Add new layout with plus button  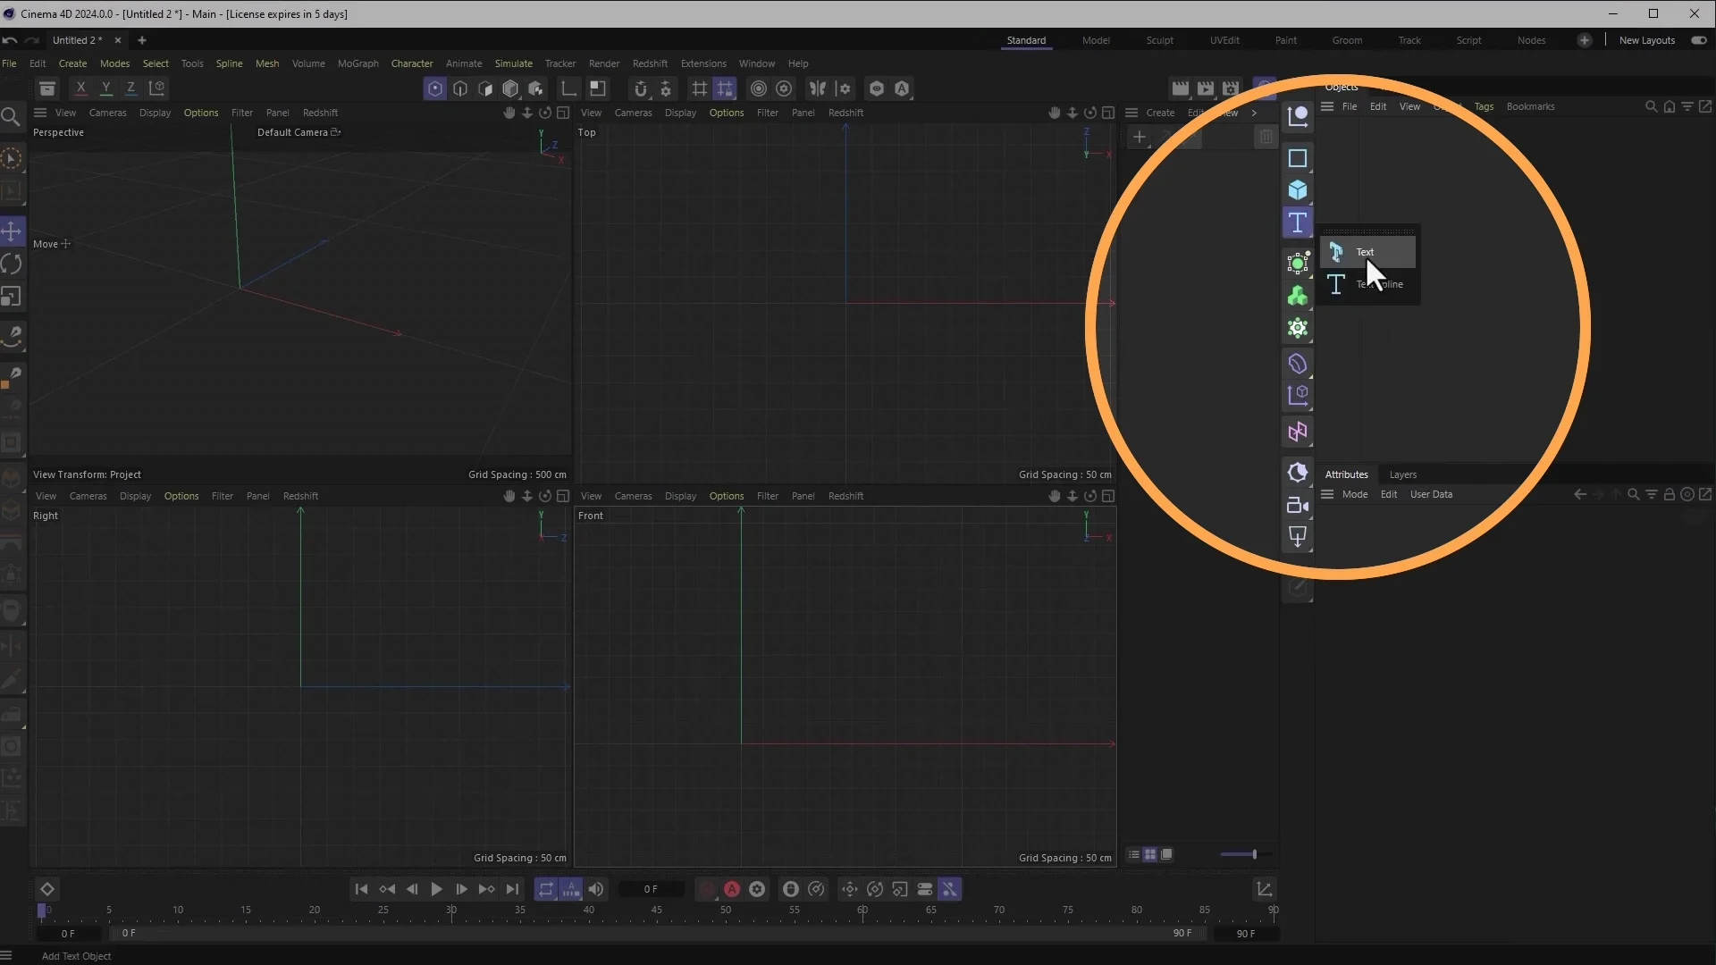(x=1584, y=40)
